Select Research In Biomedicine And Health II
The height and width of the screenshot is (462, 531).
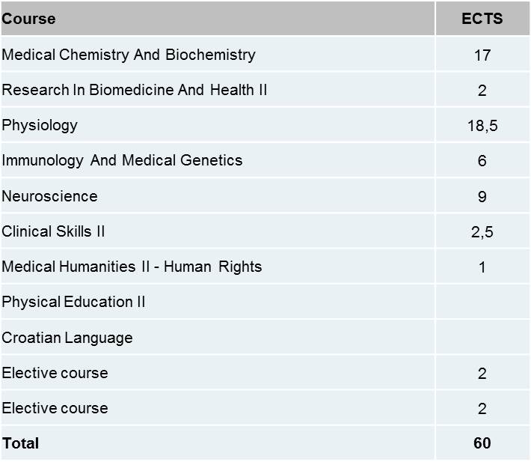coord(135,90)
